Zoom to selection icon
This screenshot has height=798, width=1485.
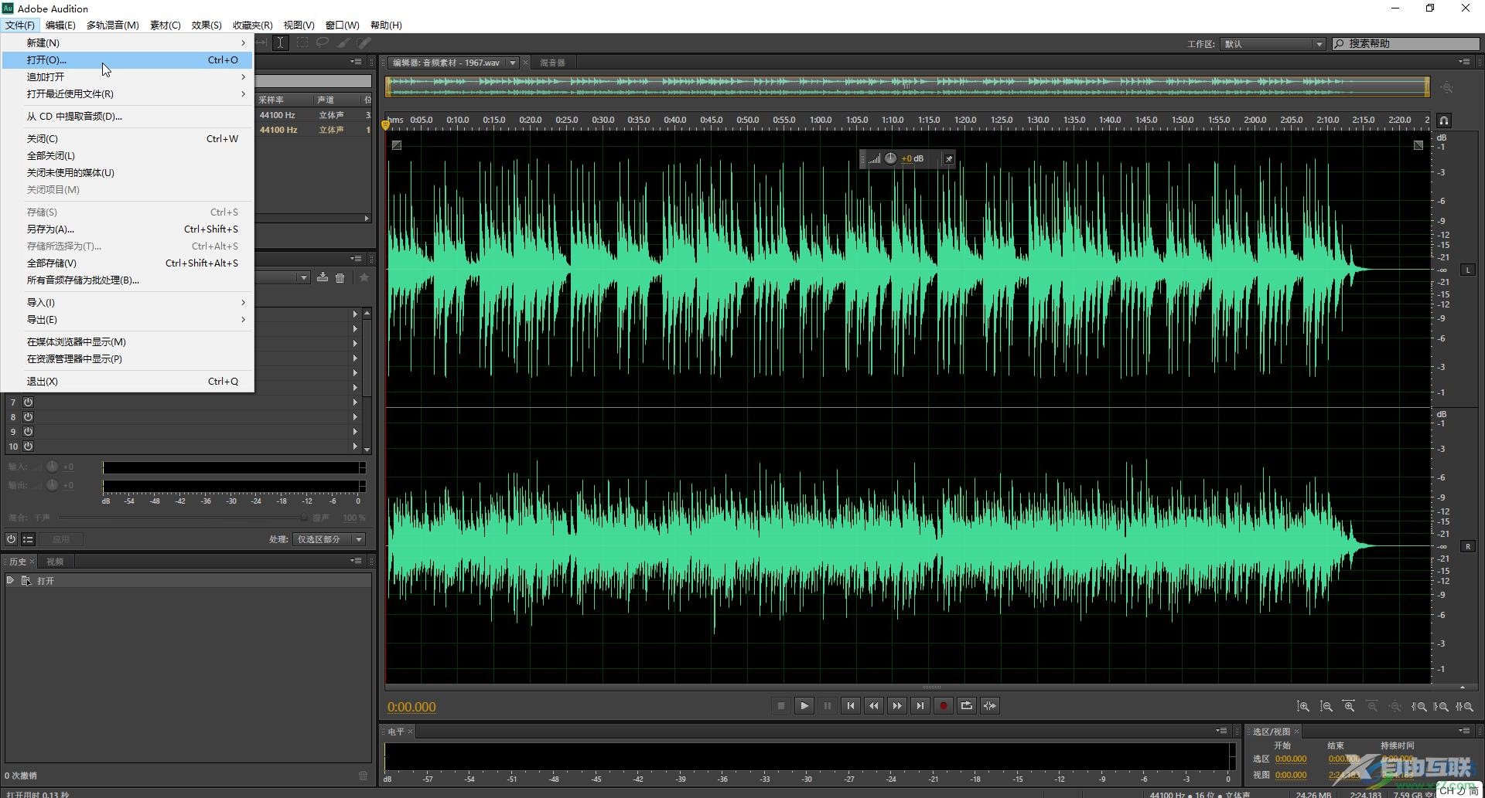pyautogui.click(x=1465, y=707)
